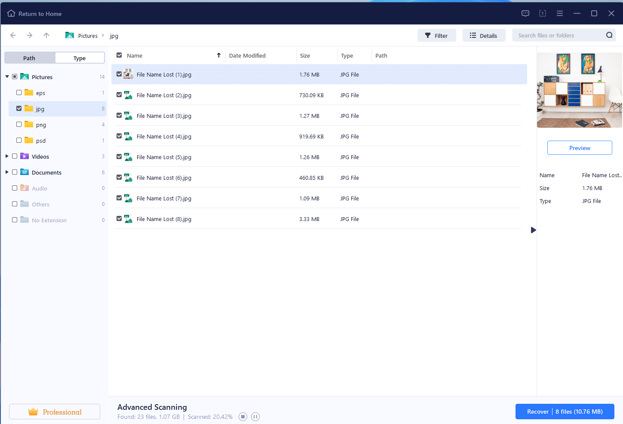Image resolution: width=623 pixels, height=424 pixels.
Task: Open the hamburger menu icon
Action: (560, 14)
